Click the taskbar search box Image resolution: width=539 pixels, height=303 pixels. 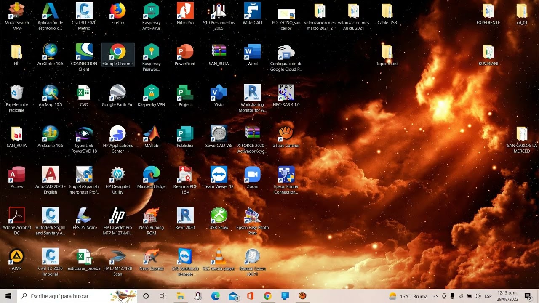coord(77,296)
